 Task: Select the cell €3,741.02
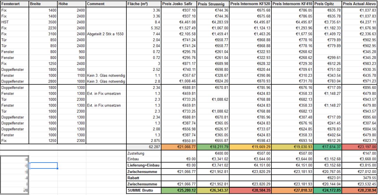213,165
